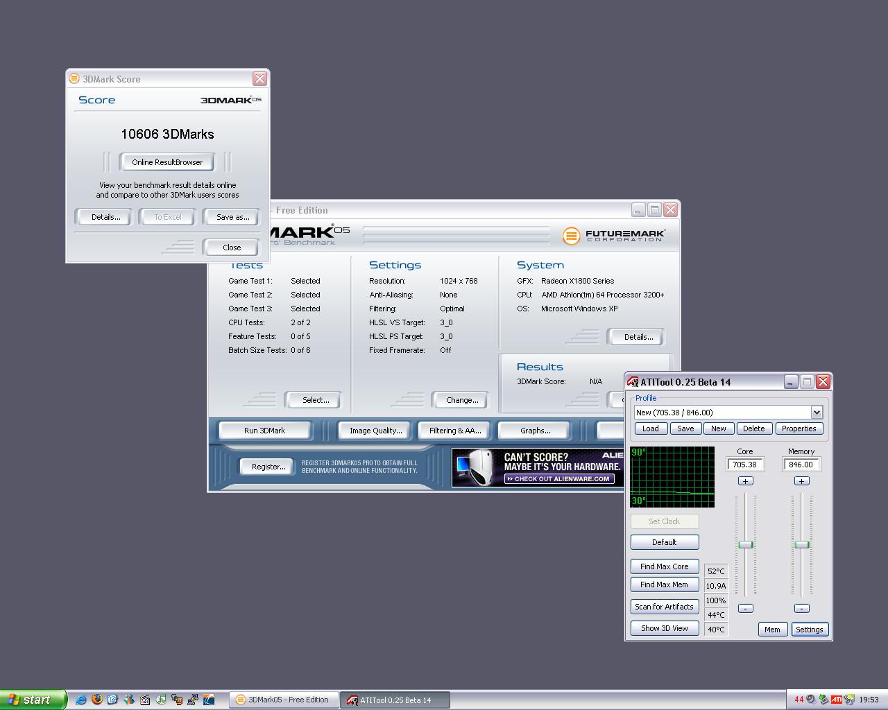Click Online ResultBrowser button
The width and height of the screenshot is (888, 710).
coord(167,162)
